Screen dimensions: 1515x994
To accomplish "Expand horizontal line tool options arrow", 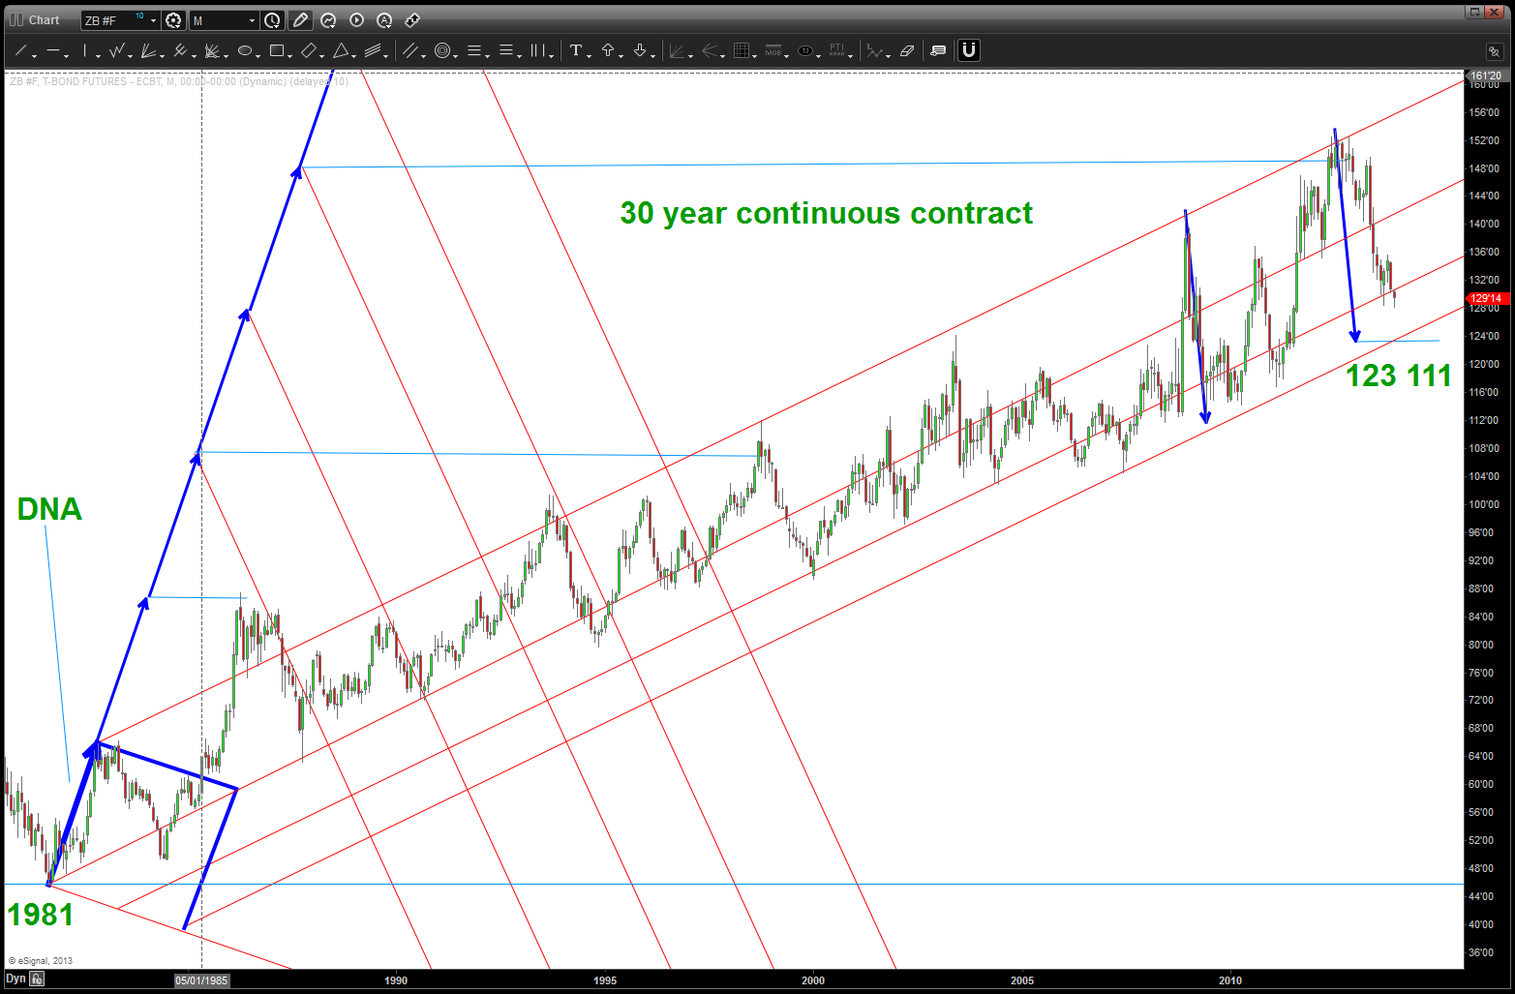I will (x=66, y=56).
